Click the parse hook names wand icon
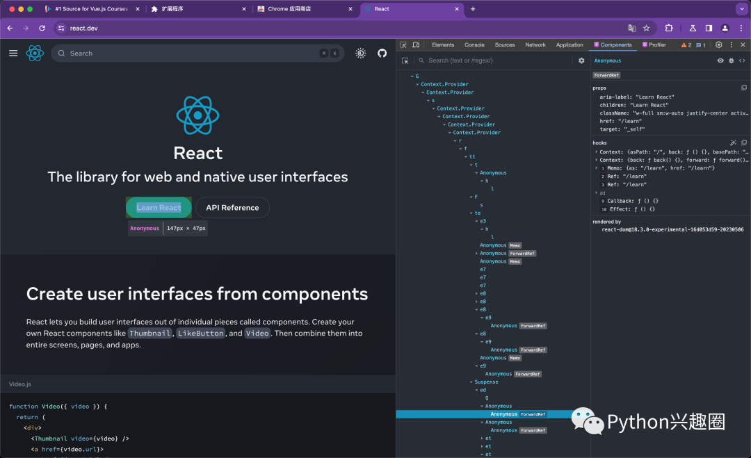The width and height of the screenshot is (751, 458). coord(733,142)
